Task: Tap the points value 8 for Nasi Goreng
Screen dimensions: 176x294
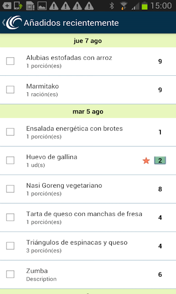Action: click(x=160, y=189)
